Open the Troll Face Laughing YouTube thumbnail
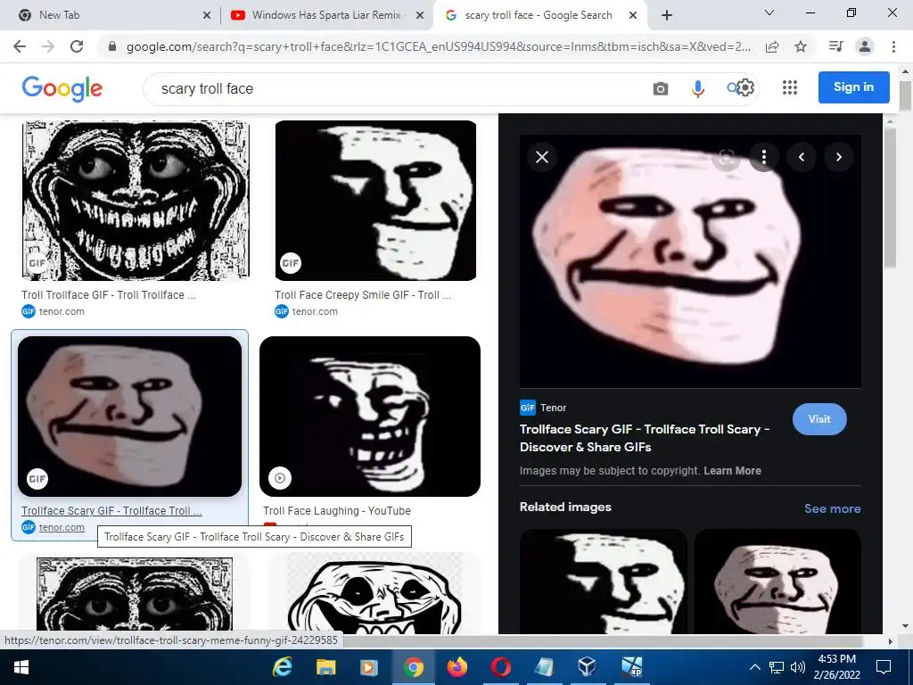Screen dimensions: 913x685 pos(370,417)
